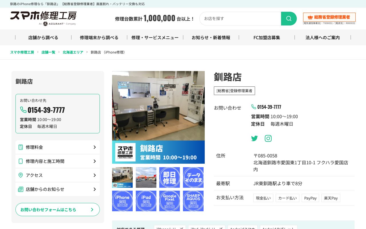
Task: Open the 法人様へのご案内 menu item
Action: 323,37
